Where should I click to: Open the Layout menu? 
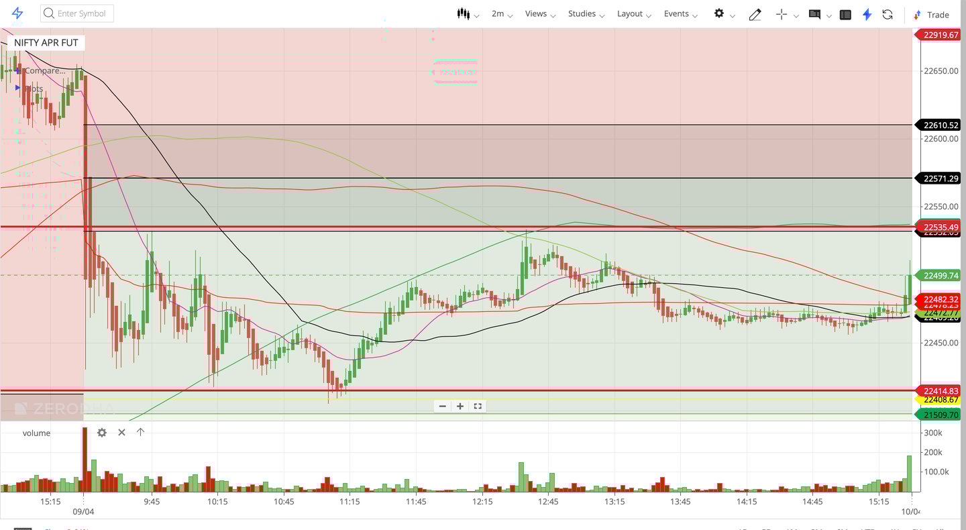coord(635,14)
